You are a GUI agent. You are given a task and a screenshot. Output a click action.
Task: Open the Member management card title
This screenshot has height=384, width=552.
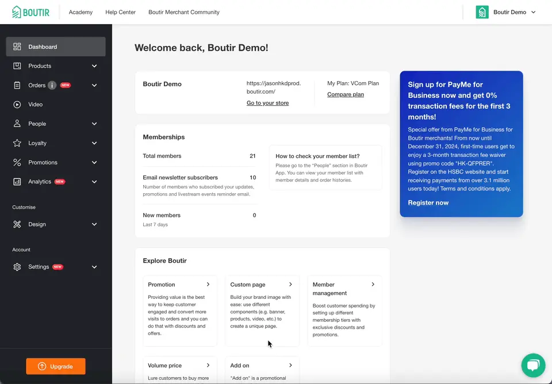point(329,289)
